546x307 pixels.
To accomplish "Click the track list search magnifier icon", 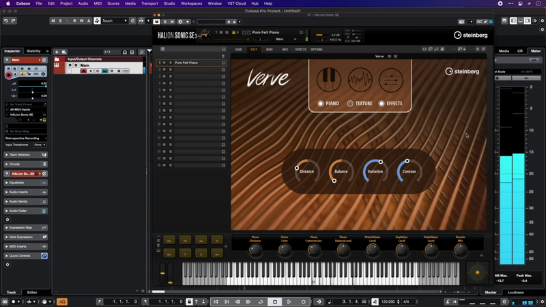I will tap(141, 53).
